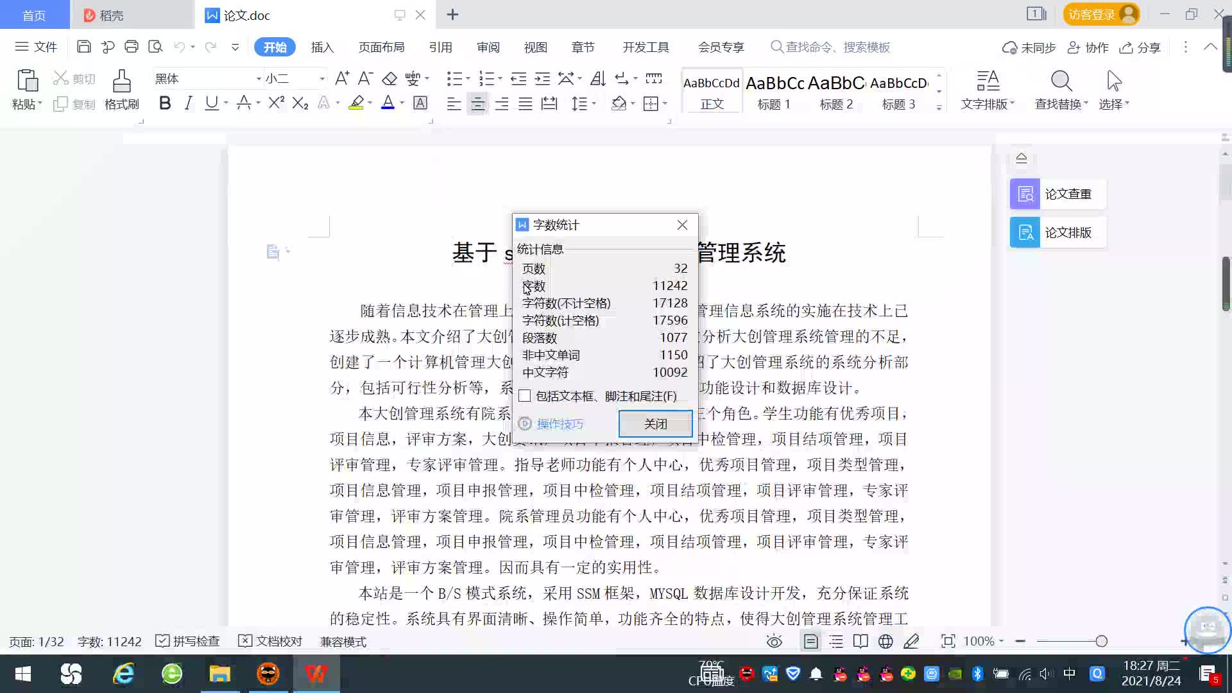Toggle Italic formatting
Image resolution: width=1232 pixels, height=693 pixels.
(188, 103)
